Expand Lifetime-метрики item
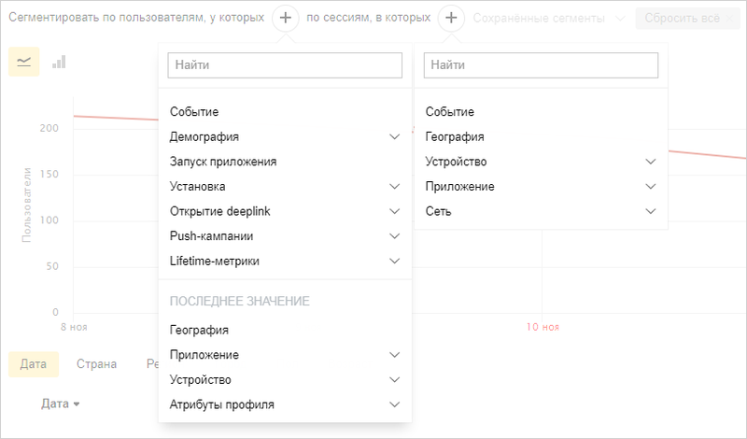Viewport: 747px width, 439px height. pyautogui.click(x=285, y=261)
